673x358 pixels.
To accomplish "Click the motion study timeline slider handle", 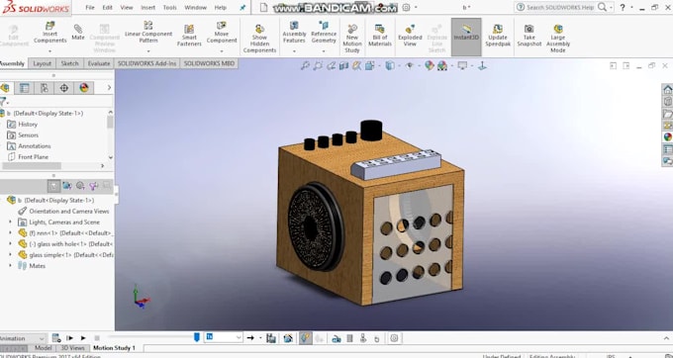I will click(197, 337).
